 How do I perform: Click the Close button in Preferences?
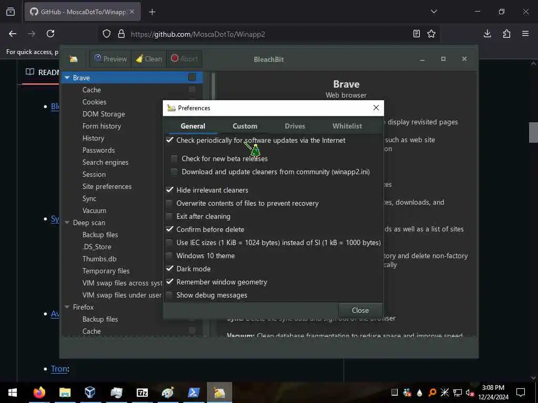(360, 311)
